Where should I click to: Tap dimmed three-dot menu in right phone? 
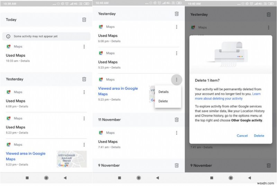point(269,28)
